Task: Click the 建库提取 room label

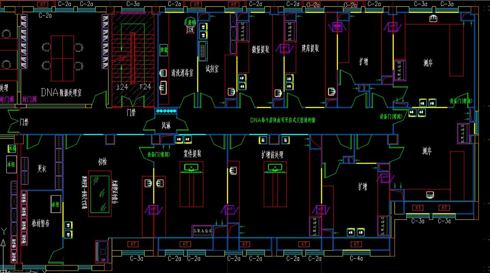Action: coord(310,48)
